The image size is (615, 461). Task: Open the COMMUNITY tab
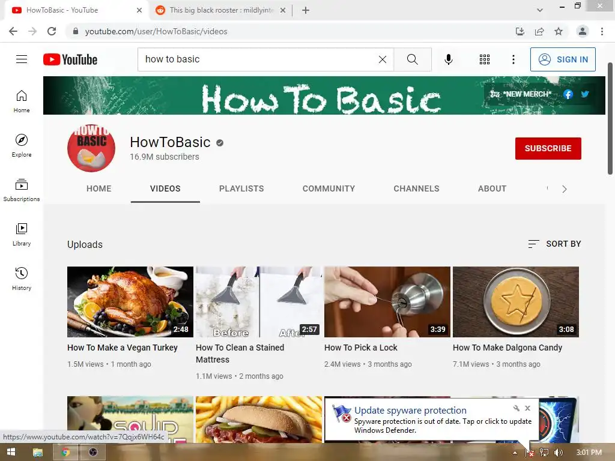tap(329, 188)
